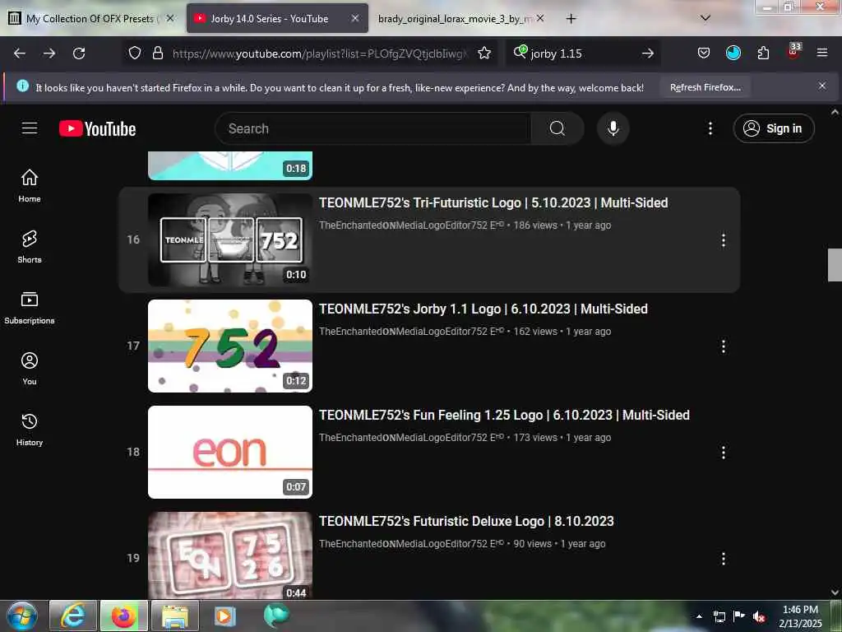Open Firefox extensions puzzle icon
Screen dimensions: 842x632
(x=763, y=53)
